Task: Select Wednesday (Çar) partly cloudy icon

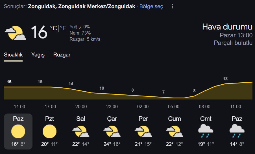Action: click(112, 131)
